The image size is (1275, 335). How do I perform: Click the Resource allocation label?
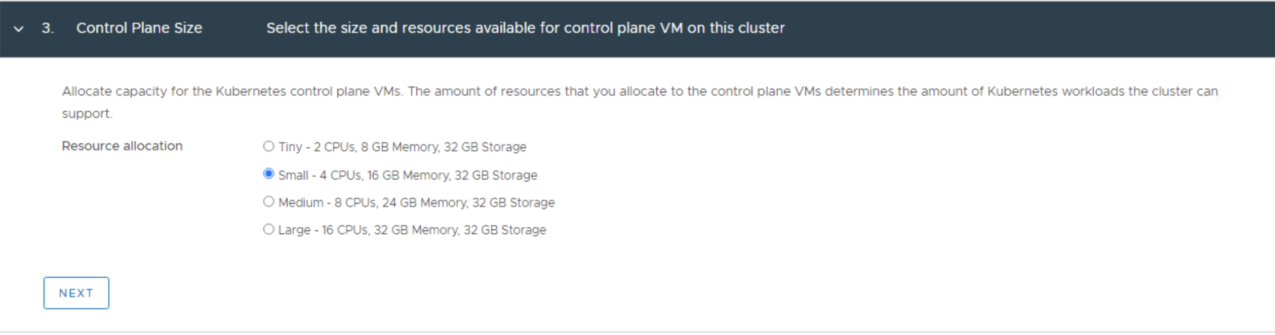click(x=122, y=146)
